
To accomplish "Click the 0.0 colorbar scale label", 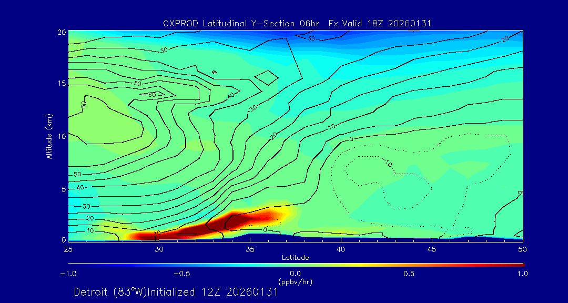I will click(296, 274).
